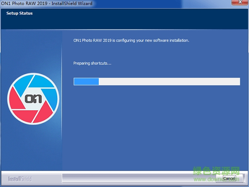Click the "ON1 Photo RAW 2019 is configuring" message
The width and height of the screenshot is (249, 187).
click(x=131, y=41)
